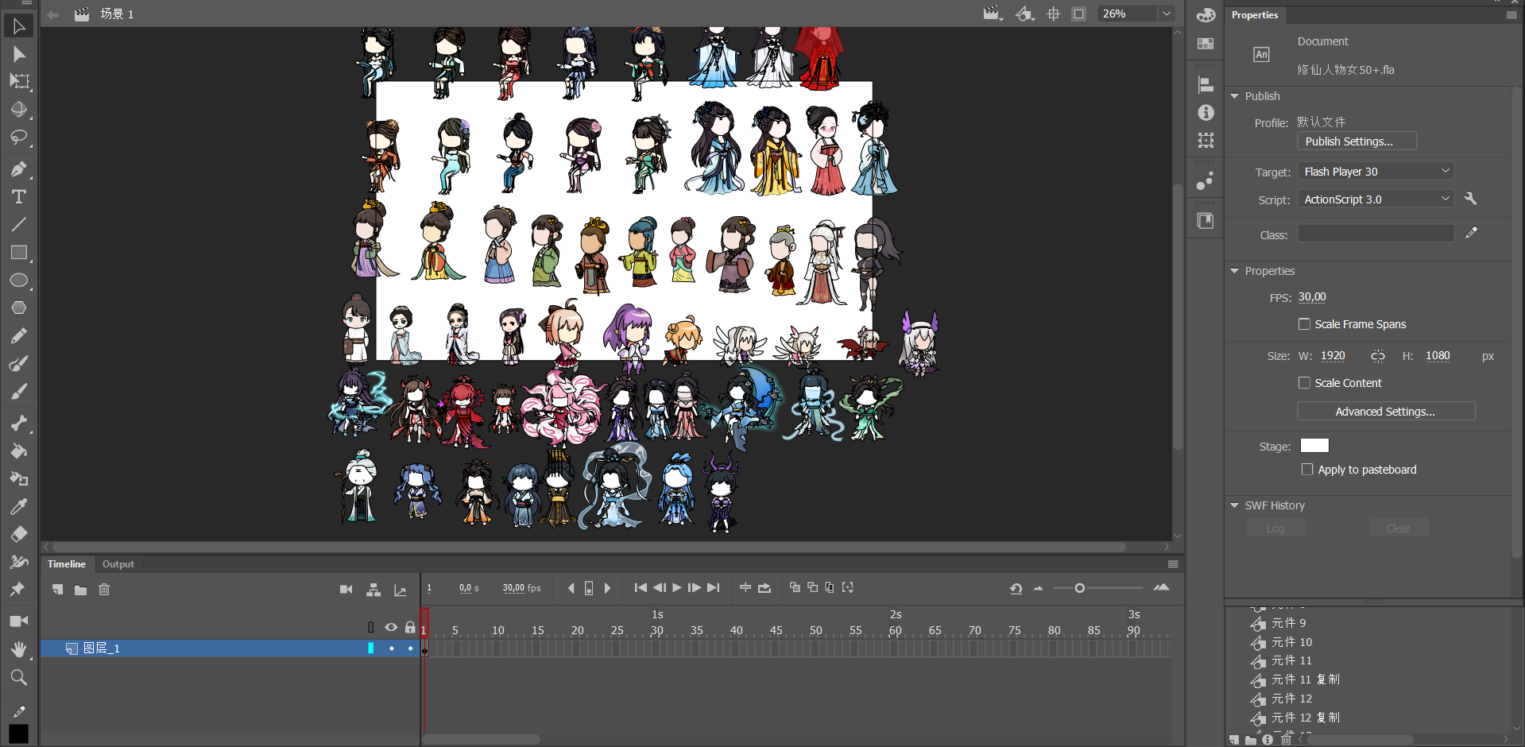The width and height of the screenshot is (1525, 747).
Task: Tick Apply to pasteboard checkbox
Action: coord(1307,470)
